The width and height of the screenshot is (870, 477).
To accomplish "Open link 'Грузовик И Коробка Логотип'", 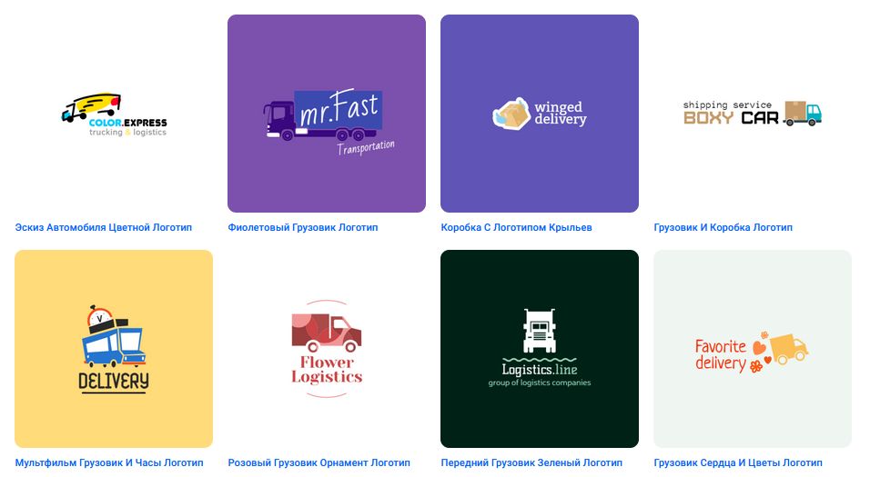I will (723, 228).
